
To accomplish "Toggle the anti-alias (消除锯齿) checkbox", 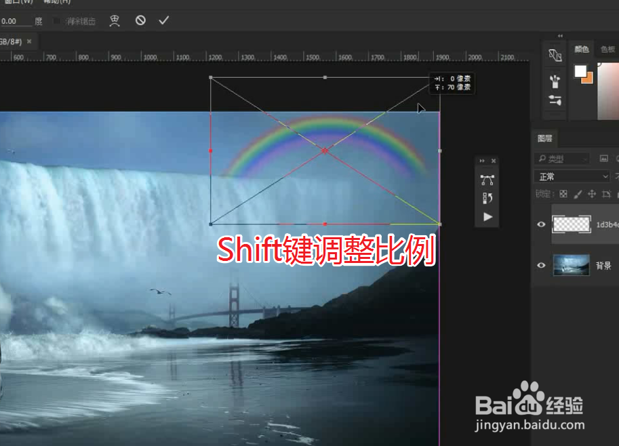I will 56,21.
